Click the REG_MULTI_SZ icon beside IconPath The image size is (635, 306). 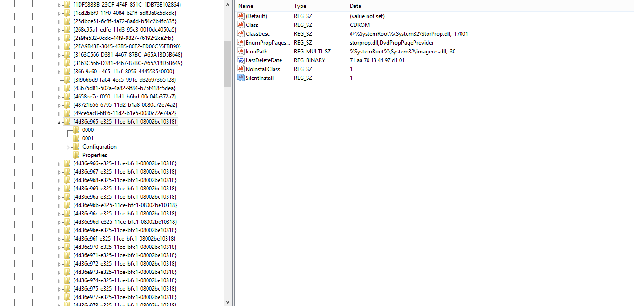coord(241,51)
